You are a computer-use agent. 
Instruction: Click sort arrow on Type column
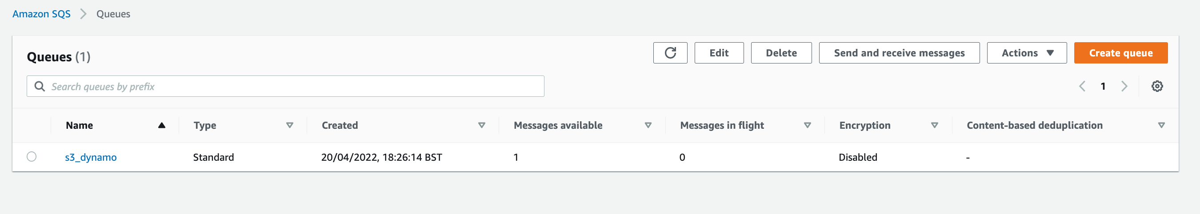click(290, 125)
